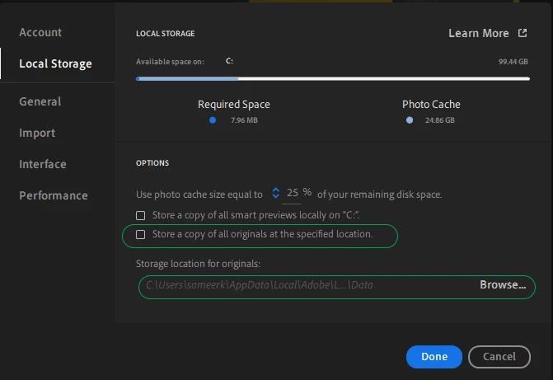Click the C: drive label
The width and height of the screenshot is (553, 380).
point(229,61)
